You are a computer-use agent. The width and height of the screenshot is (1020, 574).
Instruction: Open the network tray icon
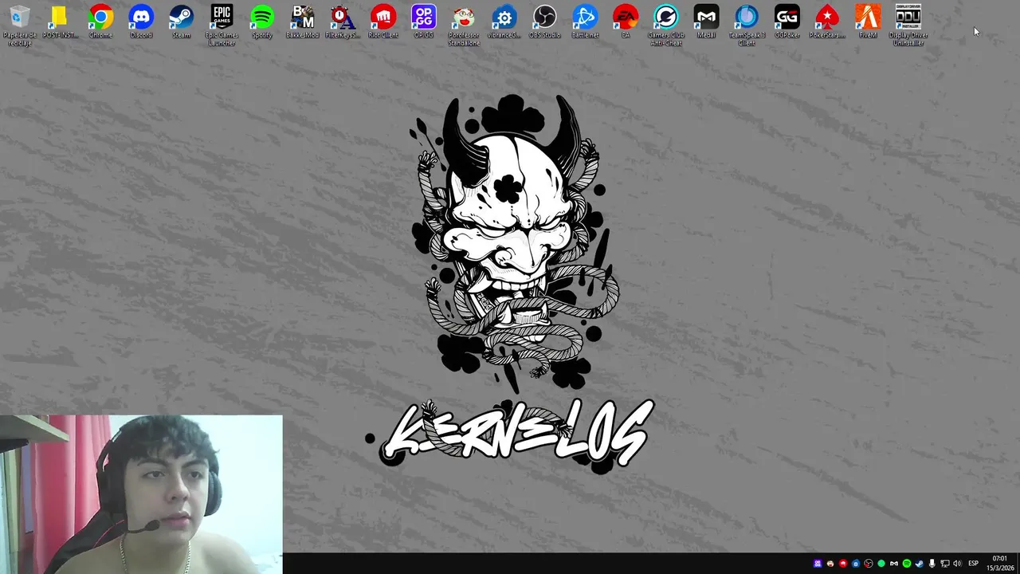pos(945,564)
